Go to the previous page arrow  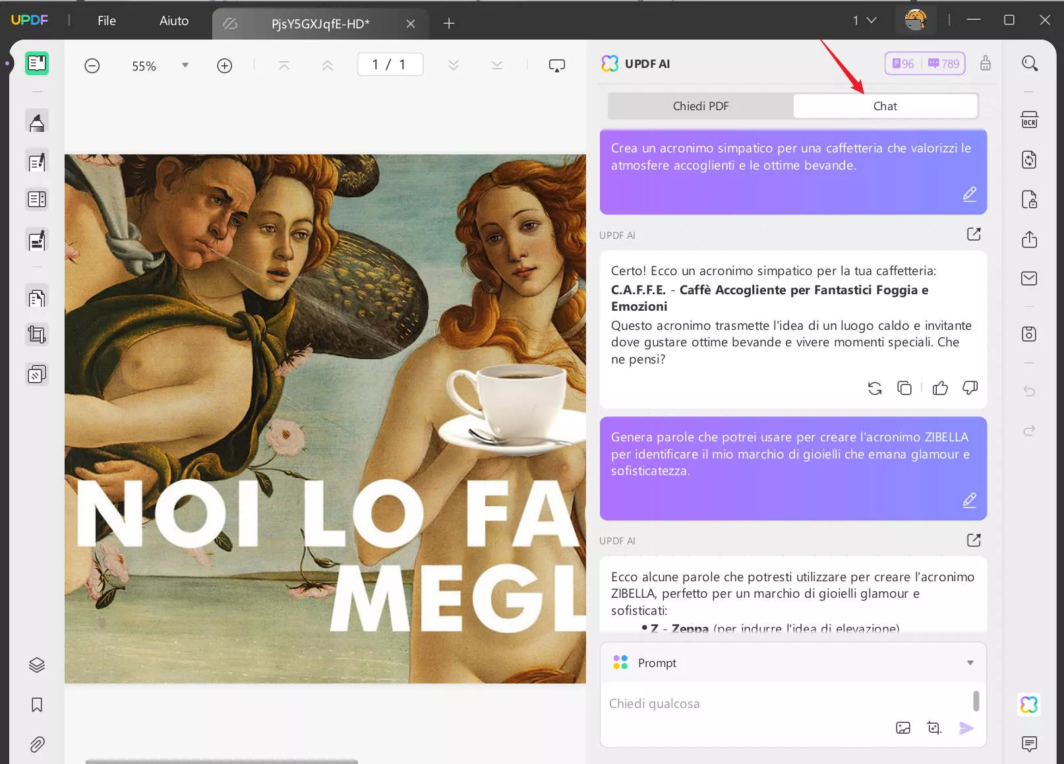pos(328,65)
